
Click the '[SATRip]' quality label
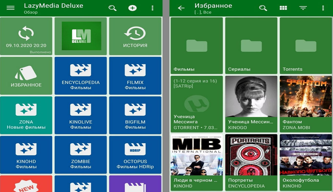pos(183,86)
